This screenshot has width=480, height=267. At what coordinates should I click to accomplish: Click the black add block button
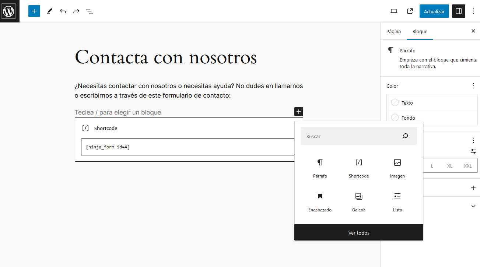click(299, 112)
